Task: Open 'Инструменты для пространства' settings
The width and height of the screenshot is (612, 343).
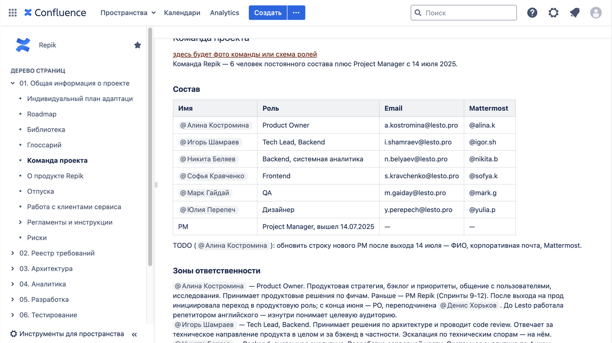Action: (x=67, y=334)
